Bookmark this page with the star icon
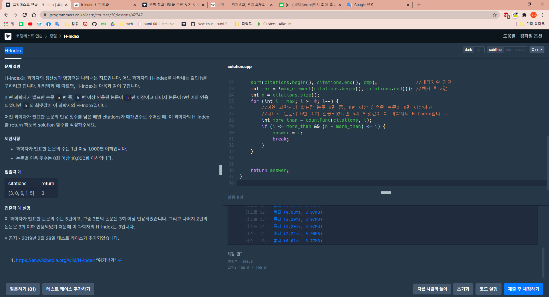This screenshot has width=549, height=297. click(494, 15)
